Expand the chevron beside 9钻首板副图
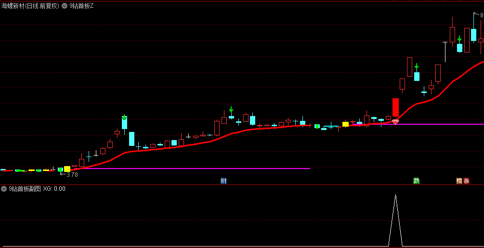484x248 pixels. [x=4, y=189]
